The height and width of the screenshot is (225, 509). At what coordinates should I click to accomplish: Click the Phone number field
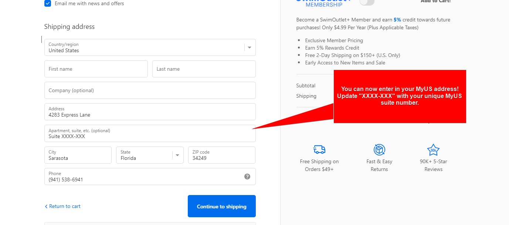click(x=150, y=177)
